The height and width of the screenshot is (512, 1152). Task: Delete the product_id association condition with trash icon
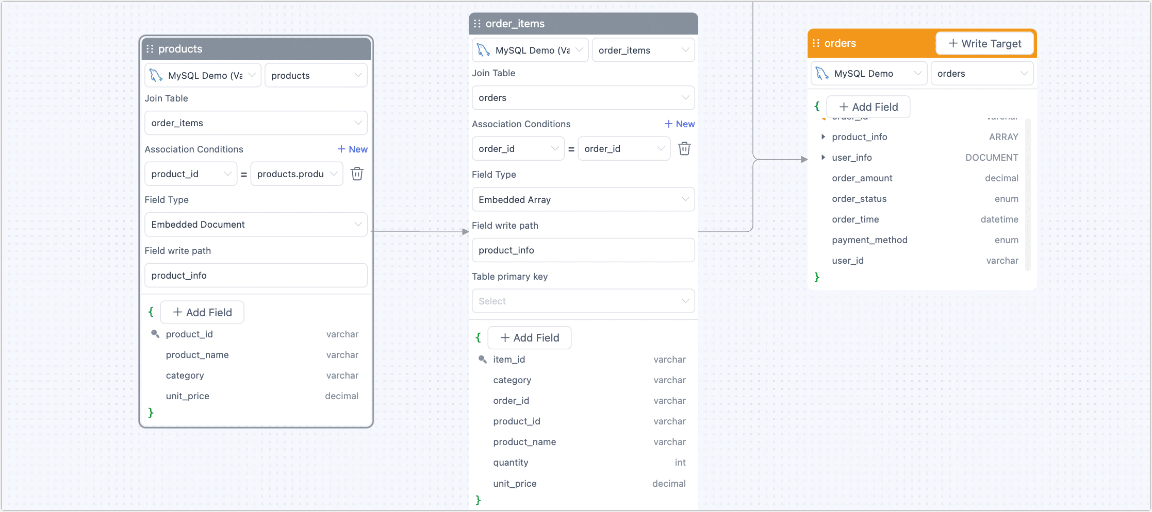pos(357,174)
